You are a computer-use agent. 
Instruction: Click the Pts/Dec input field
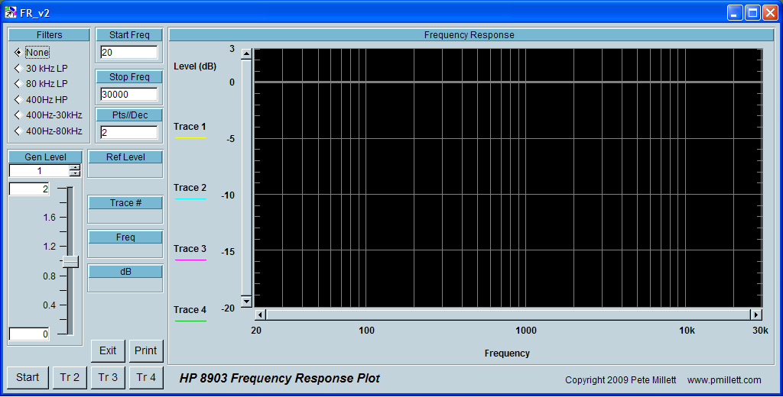click(128, 133)
